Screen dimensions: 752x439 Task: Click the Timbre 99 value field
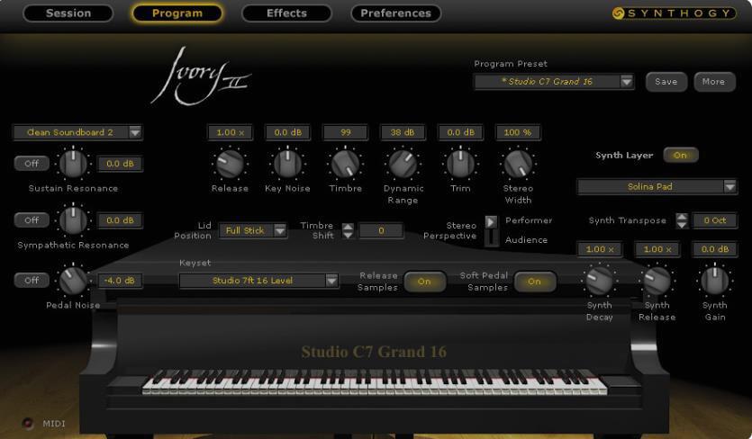(x=345, y=132)
